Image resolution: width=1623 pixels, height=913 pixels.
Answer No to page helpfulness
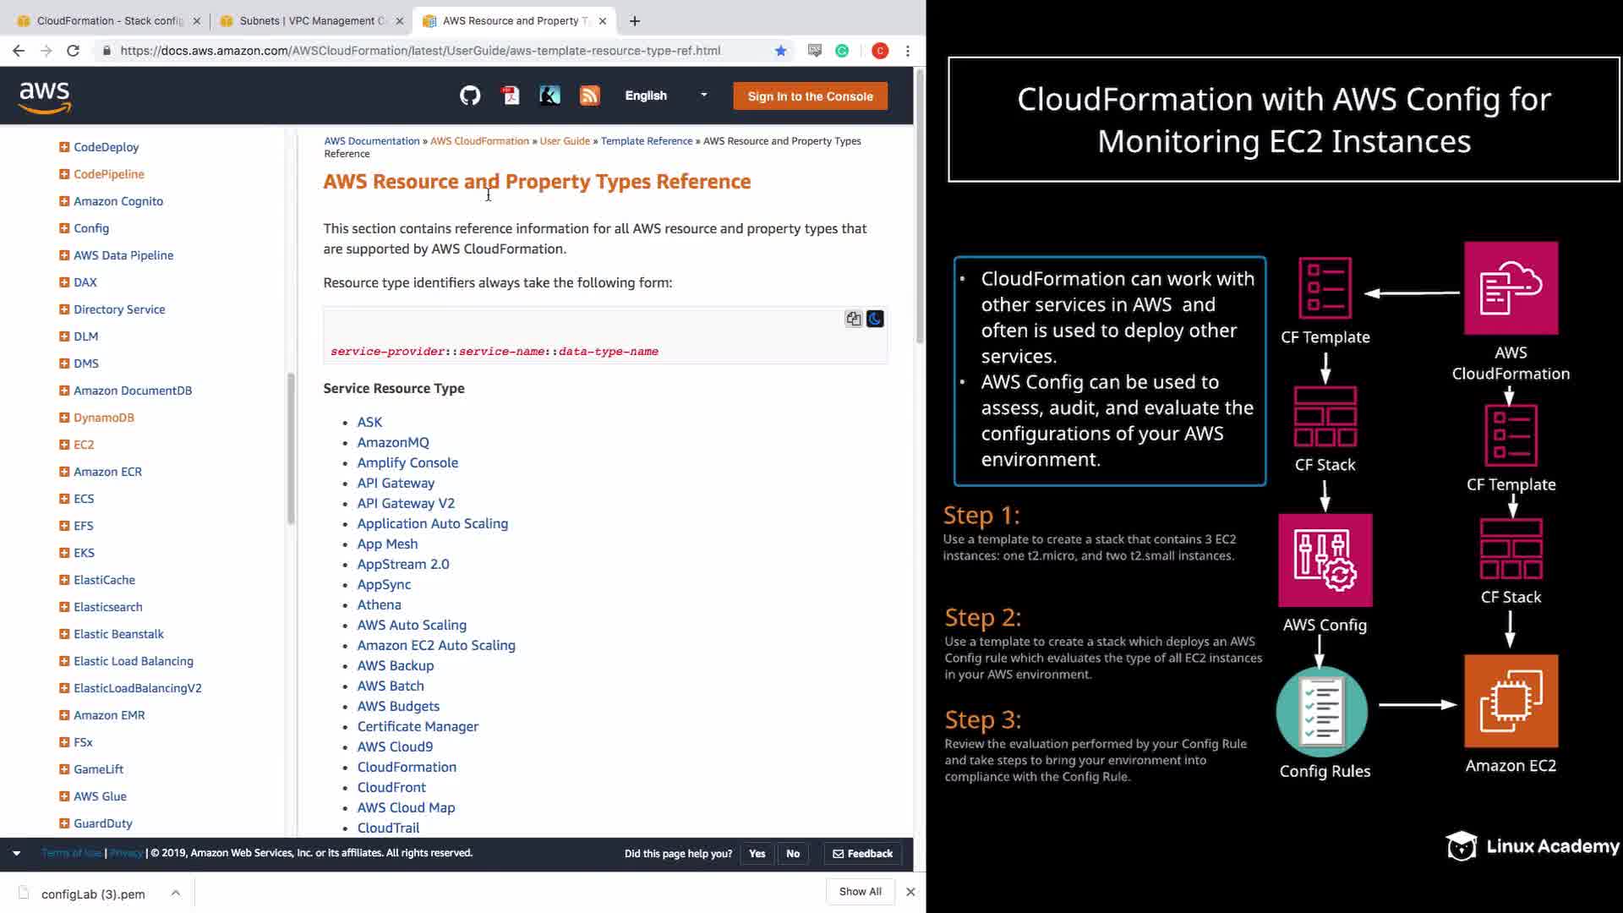(792, 854)
